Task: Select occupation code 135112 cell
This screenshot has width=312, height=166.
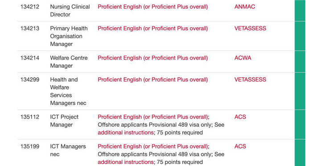Action: coord(30,117)
